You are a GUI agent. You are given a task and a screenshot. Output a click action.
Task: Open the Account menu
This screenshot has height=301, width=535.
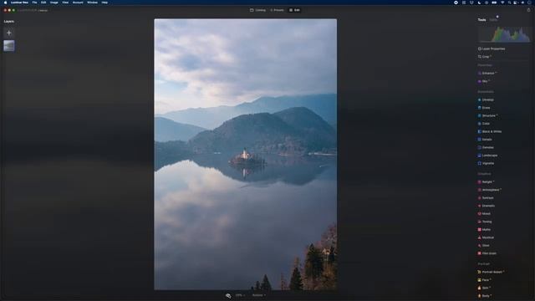tap(78, 3)
